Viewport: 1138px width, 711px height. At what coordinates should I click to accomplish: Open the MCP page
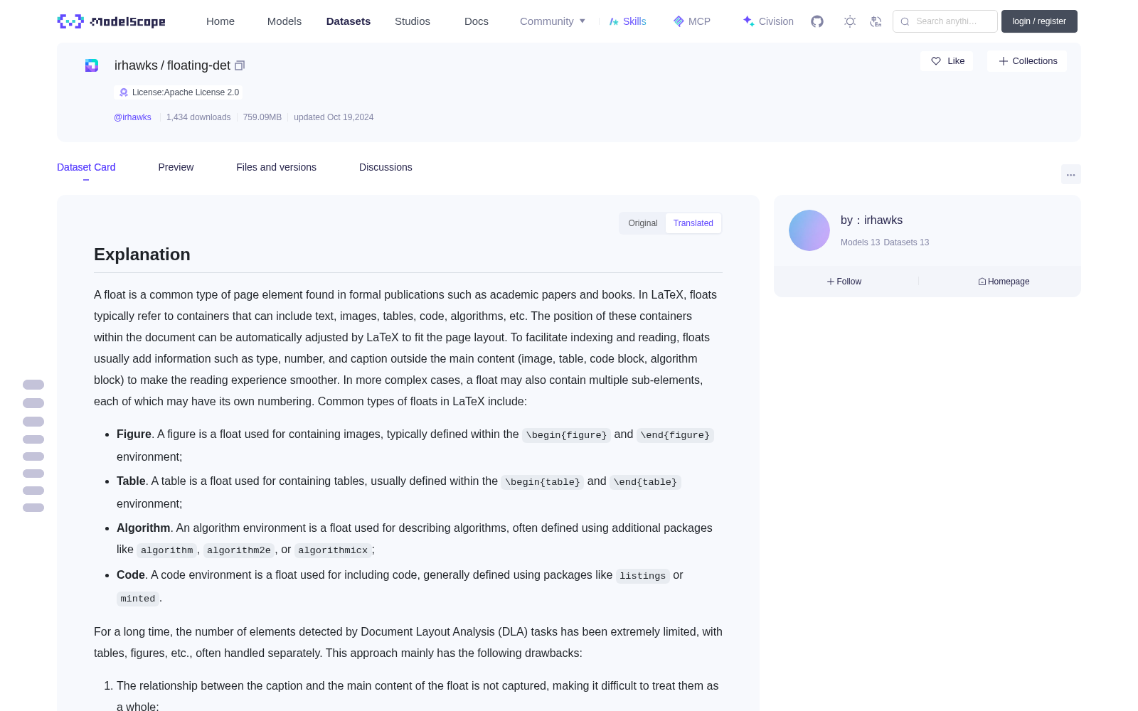(692, 21)
